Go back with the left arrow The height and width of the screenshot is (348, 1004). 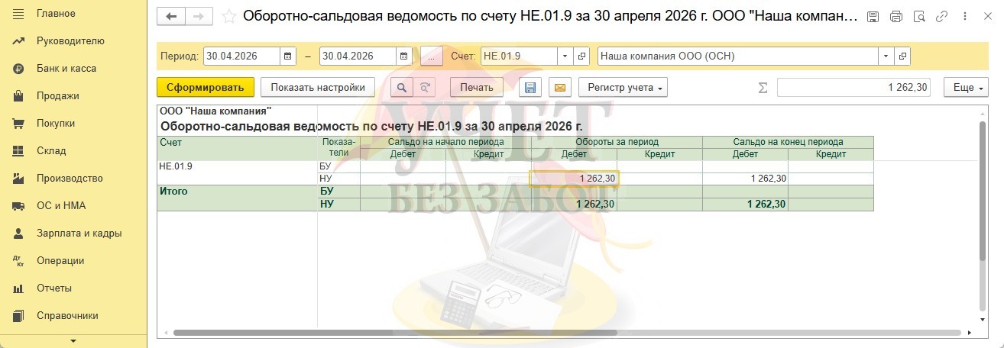point(171,16)
